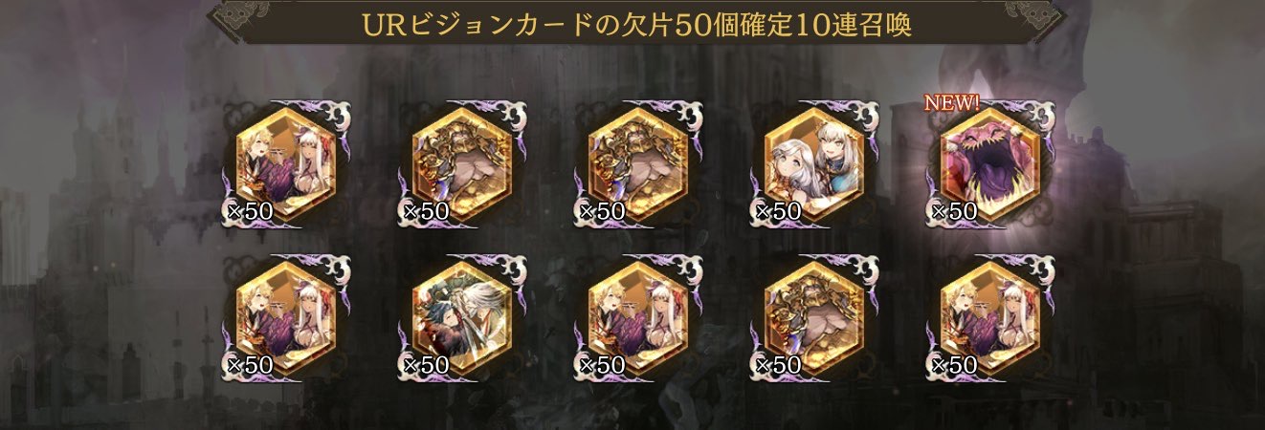Click the red NEW! badge
1265x430 pixels.
point(952,102)
